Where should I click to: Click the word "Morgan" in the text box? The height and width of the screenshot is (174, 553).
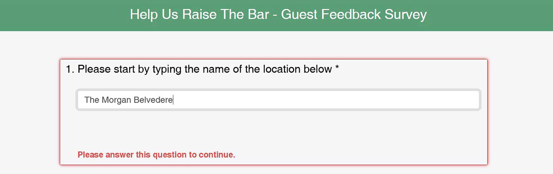pos(116,100)
